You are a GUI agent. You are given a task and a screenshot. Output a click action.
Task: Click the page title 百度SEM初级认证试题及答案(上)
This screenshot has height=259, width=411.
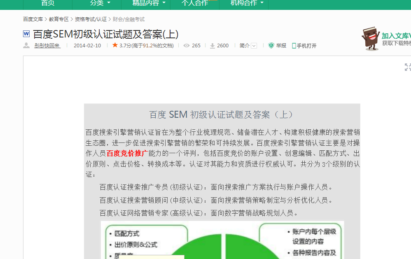(106, 34)
